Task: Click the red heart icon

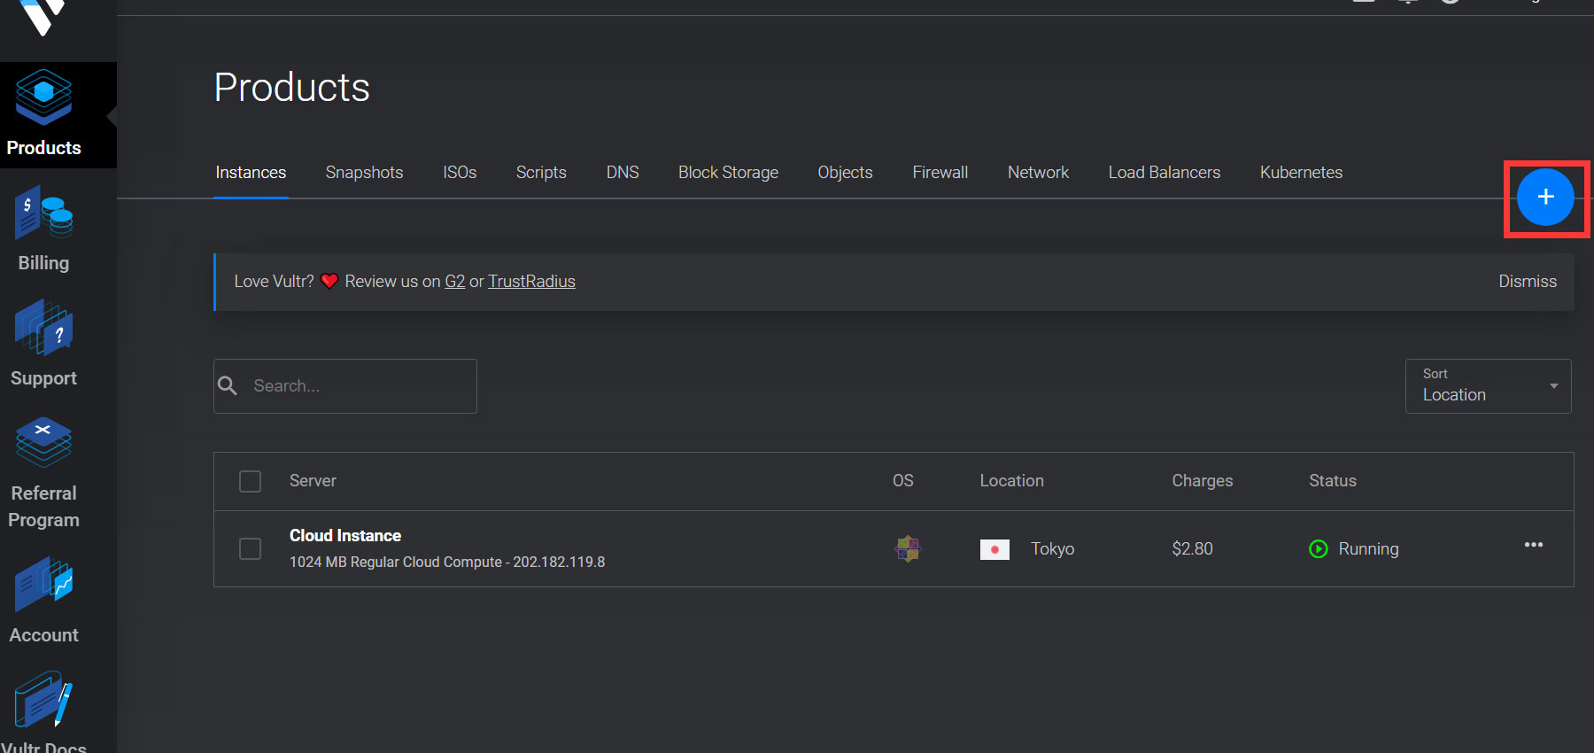Action: [329, 281]
